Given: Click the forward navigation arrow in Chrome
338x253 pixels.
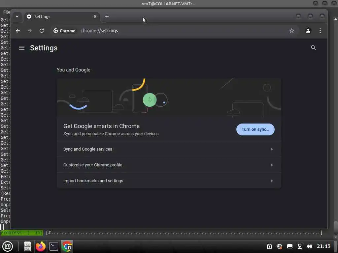Looking at the screenshot, I should [x=29, y=31].
